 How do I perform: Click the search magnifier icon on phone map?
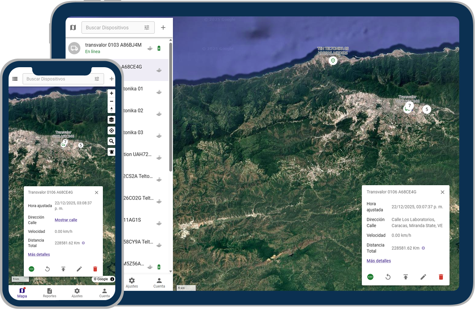[112, 141]
